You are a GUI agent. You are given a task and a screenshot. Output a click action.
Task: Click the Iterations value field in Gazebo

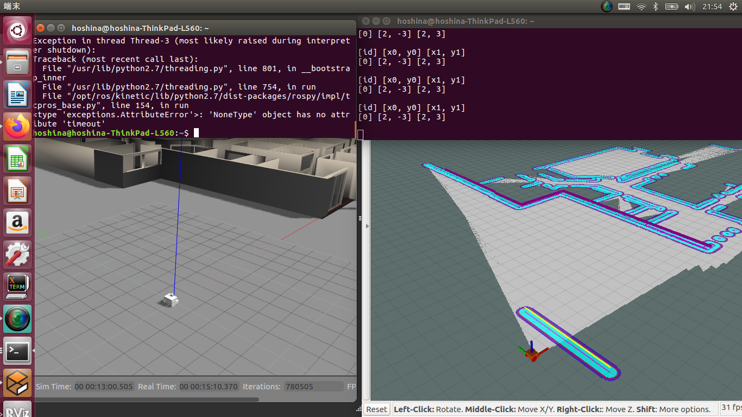click(313, 387)
